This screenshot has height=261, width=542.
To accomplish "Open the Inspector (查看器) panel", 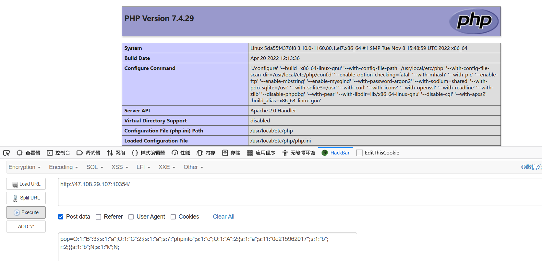I will [x=29, y=153].
